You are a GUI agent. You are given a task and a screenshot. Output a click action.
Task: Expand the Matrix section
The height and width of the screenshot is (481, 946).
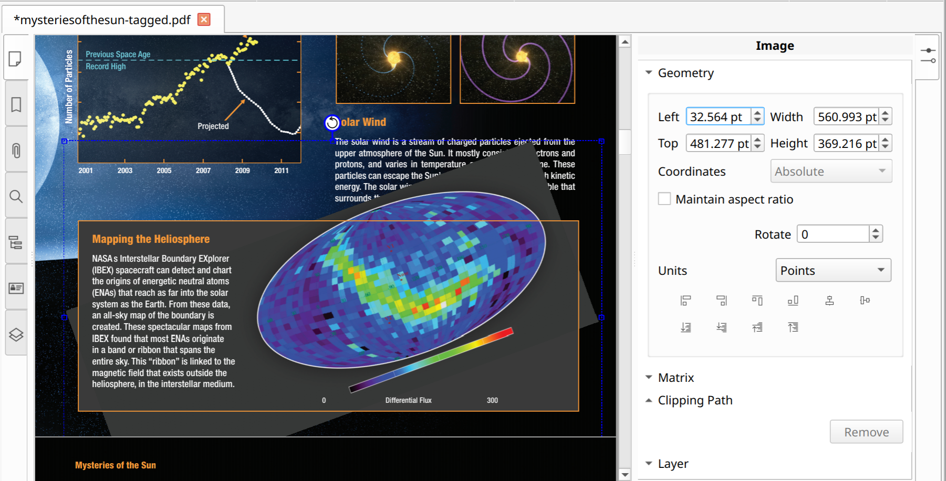point(649,377)
